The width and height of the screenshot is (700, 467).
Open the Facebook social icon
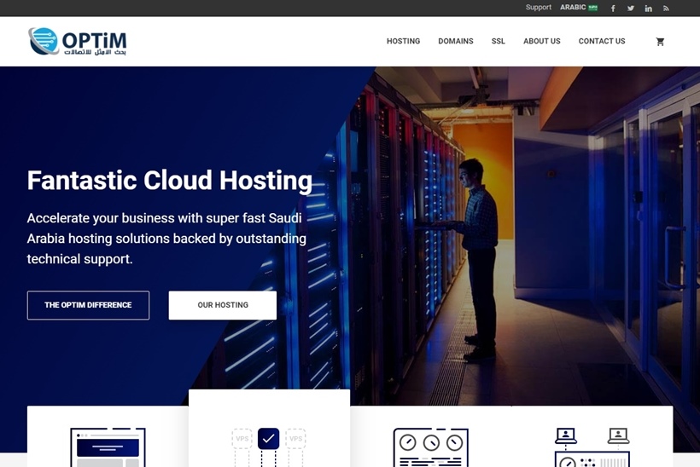[x=613, y=8]
